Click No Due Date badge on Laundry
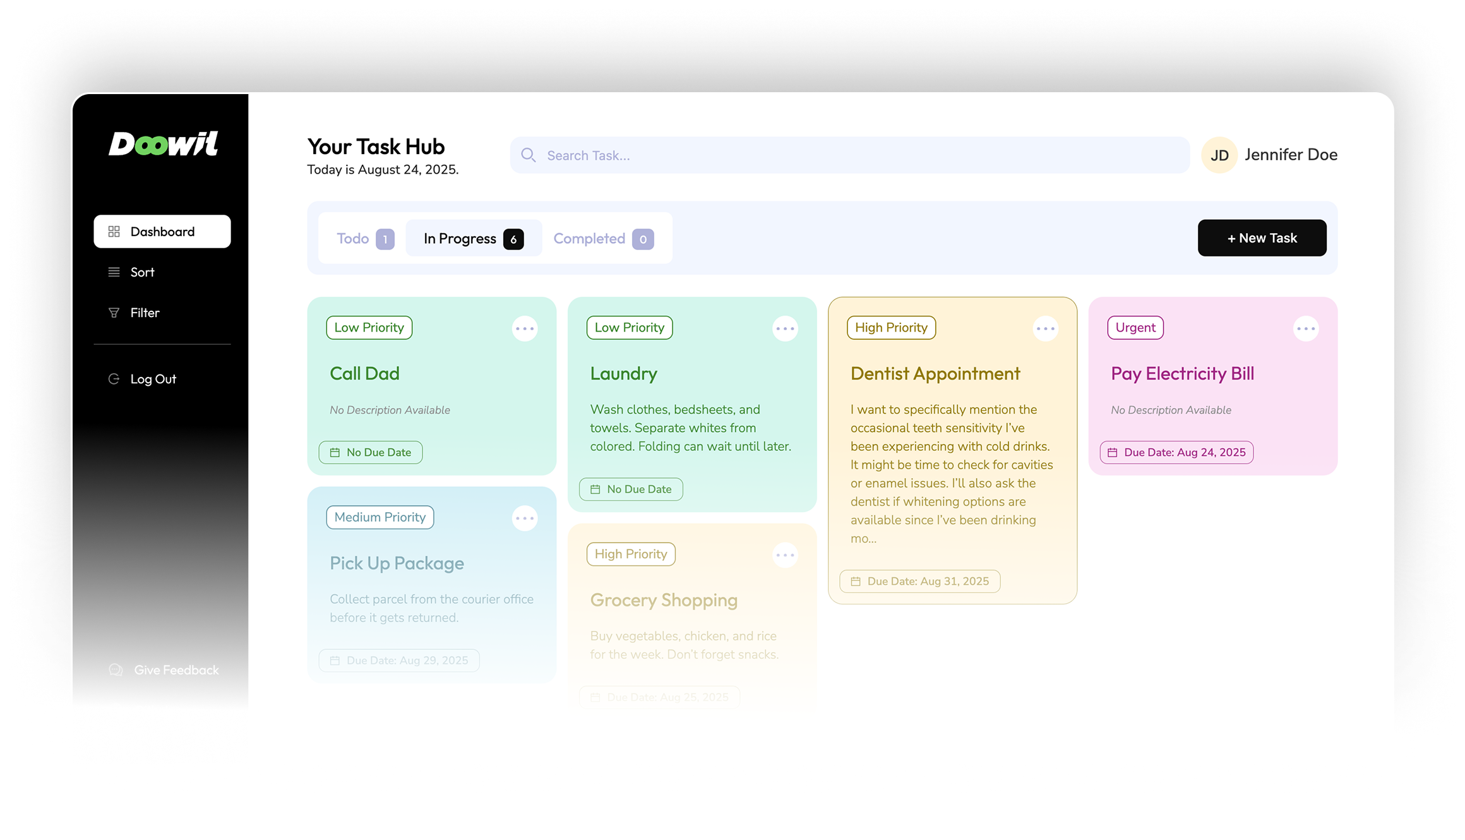 (x=631, y=489)
